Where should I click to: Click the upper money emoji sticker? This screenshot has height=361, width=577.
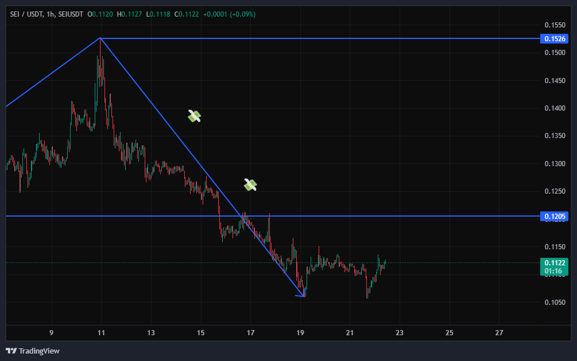(x=195, y=116)
